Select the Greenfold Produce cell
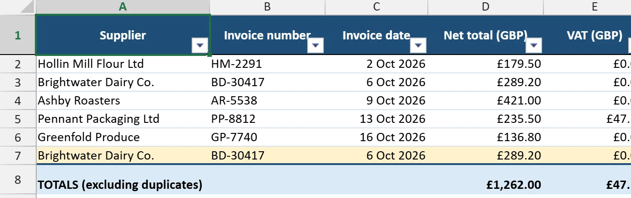Viewport: 631px width, 198px height. click(x=123, y=137)
